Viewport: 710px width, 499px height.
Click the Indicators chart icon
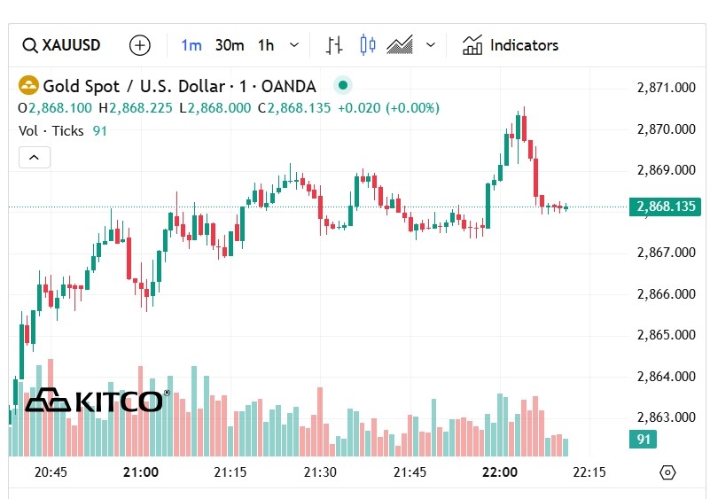tap(472, 45)
